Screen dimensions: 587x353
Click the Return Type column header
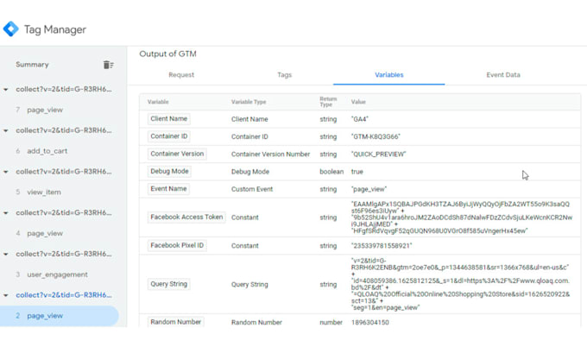(x=328, y=102)
